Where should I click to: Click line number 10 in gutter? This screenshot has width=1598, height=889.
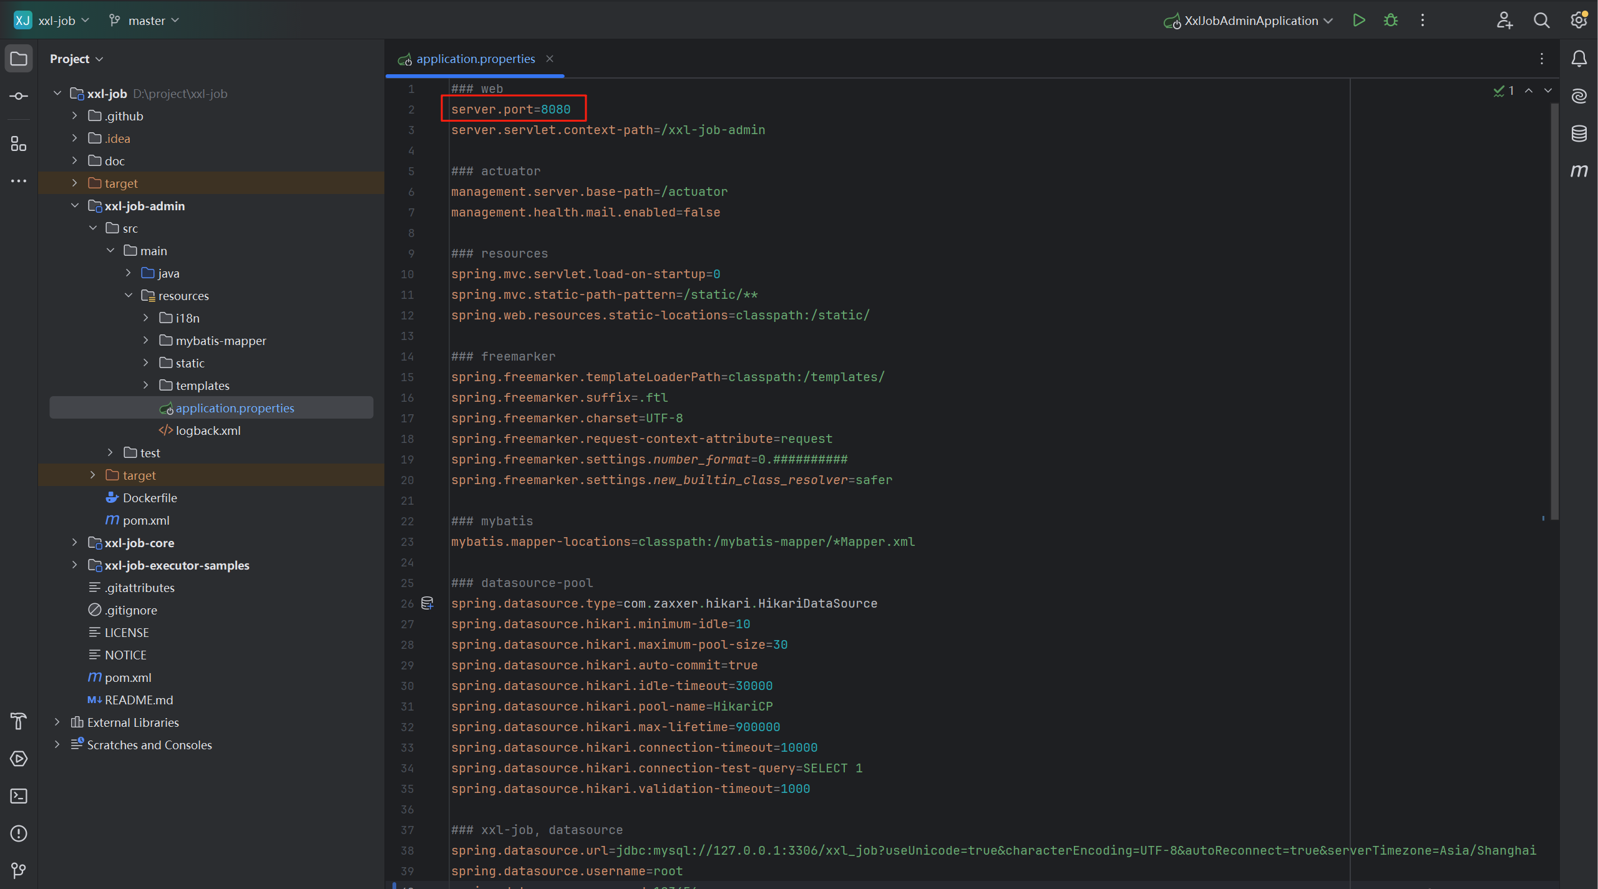(x=407, y=274)
